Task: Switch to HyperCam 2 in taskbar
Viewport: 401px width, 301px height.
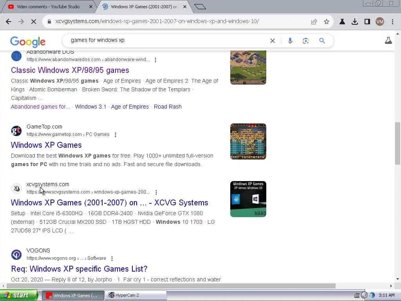Action: [136, 296]
